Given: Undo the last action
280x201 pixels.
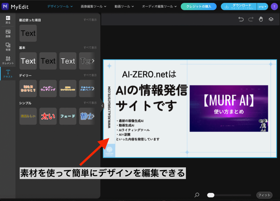Looking at the screenshot, I should click(241, 19).
